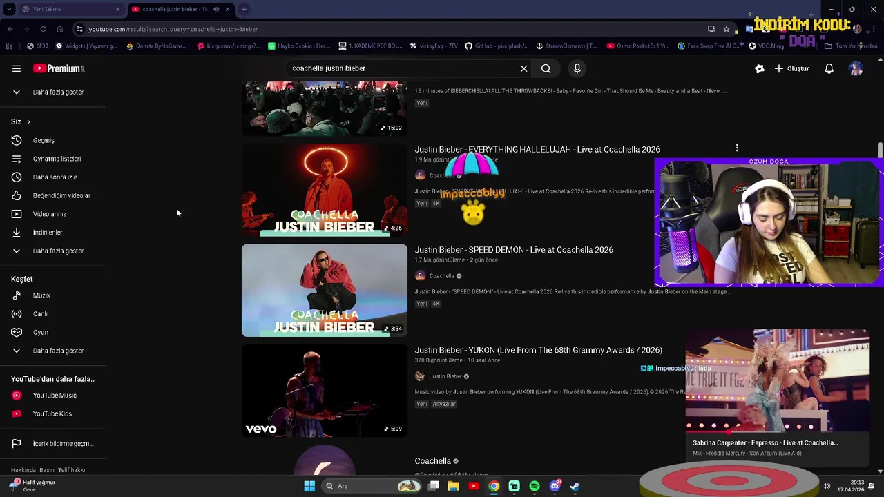Open Spotify from taskbar
This screenshot has width=884, height=497.
pos(535,486)
